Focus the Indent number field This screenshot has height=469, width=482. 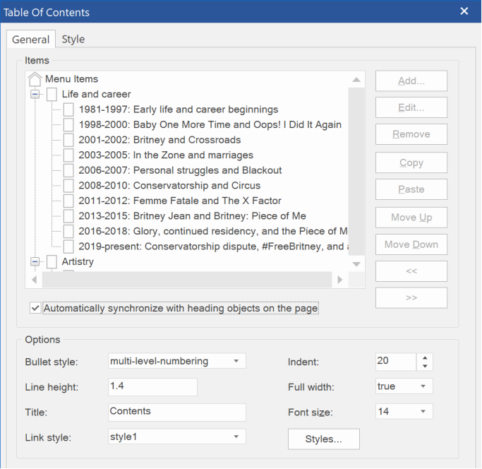pyautogui.click(x=396, y=362)
